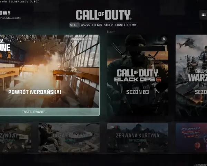Screen dimensions: 207x166
Task: Switch to the SKLEP tab
Action: pyautogui.click(x=108, y=25)
